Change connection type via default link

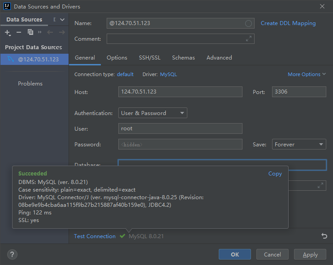point(125,74)
